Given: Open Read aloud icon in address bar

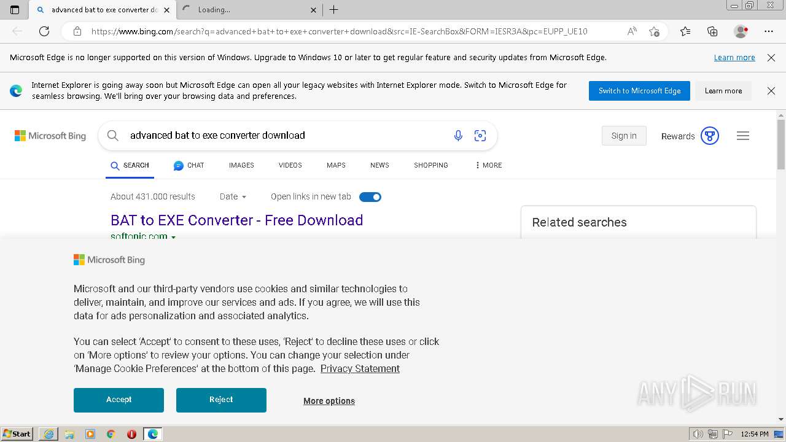Looking at the screenshot, I should pyautogui.click(x=631, y=31).
